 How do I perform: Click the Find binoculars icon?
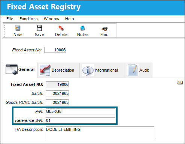coord(104,29)
